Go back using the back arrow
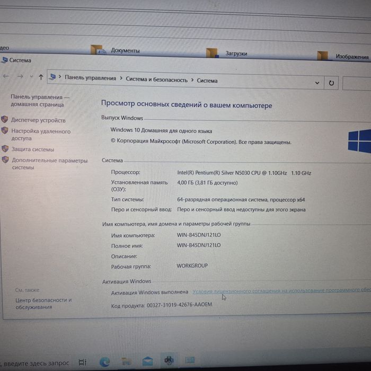Image resolution: width=371 pixels, height=371 pixels. coord(6,76)
